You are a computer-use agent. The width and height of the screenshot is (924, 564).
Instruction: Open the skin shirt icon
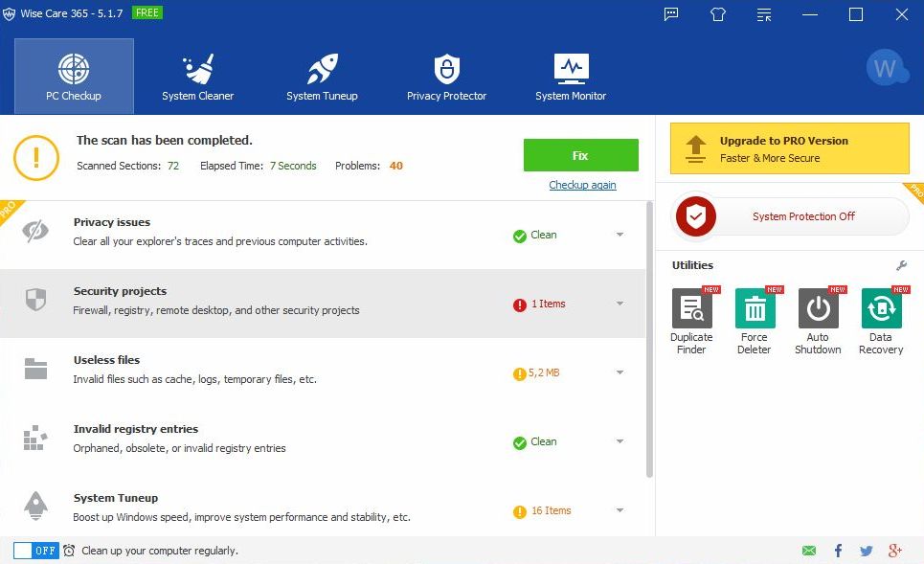(718, 14)
